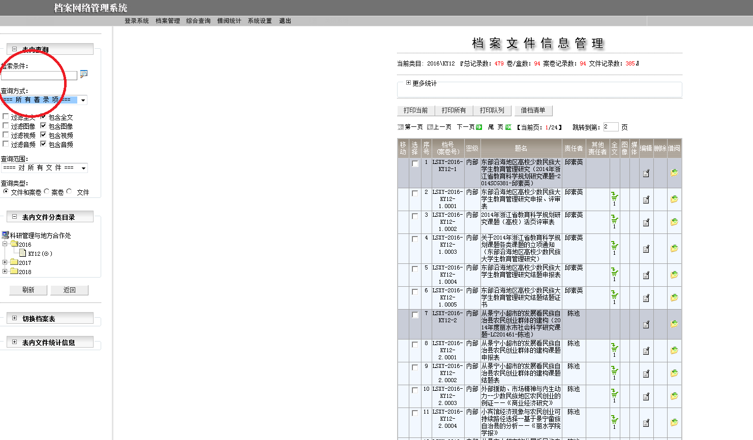The image size is (753, 440).
Task: Open the 查询范围 dropdown
Action: [83, 168]
